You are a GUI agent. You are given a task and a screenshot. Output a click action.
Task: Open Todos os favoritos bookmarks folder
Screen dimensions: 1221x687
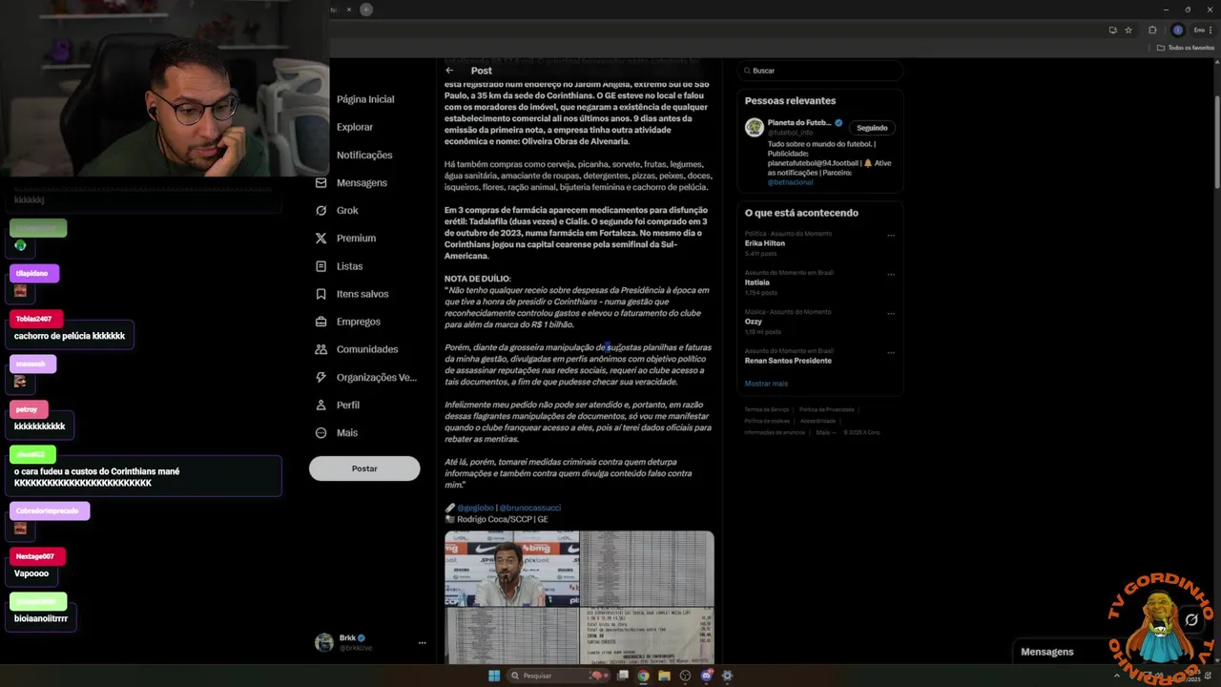click(1186, 48)
